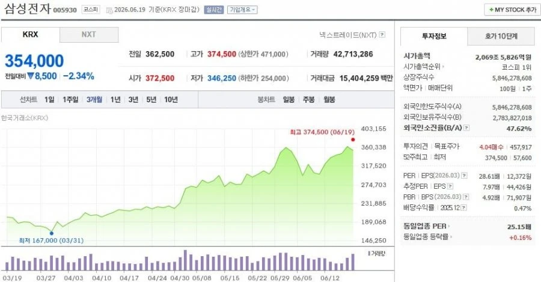Screen dimensions: 541x282
Task: Select the 일봉 candlestick chart option
Action: (289, 100)
